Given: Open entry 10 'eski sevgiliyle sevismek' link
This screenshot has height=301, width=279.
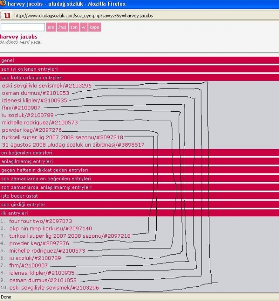Looking at the screenshot, I should pos(54,288).
